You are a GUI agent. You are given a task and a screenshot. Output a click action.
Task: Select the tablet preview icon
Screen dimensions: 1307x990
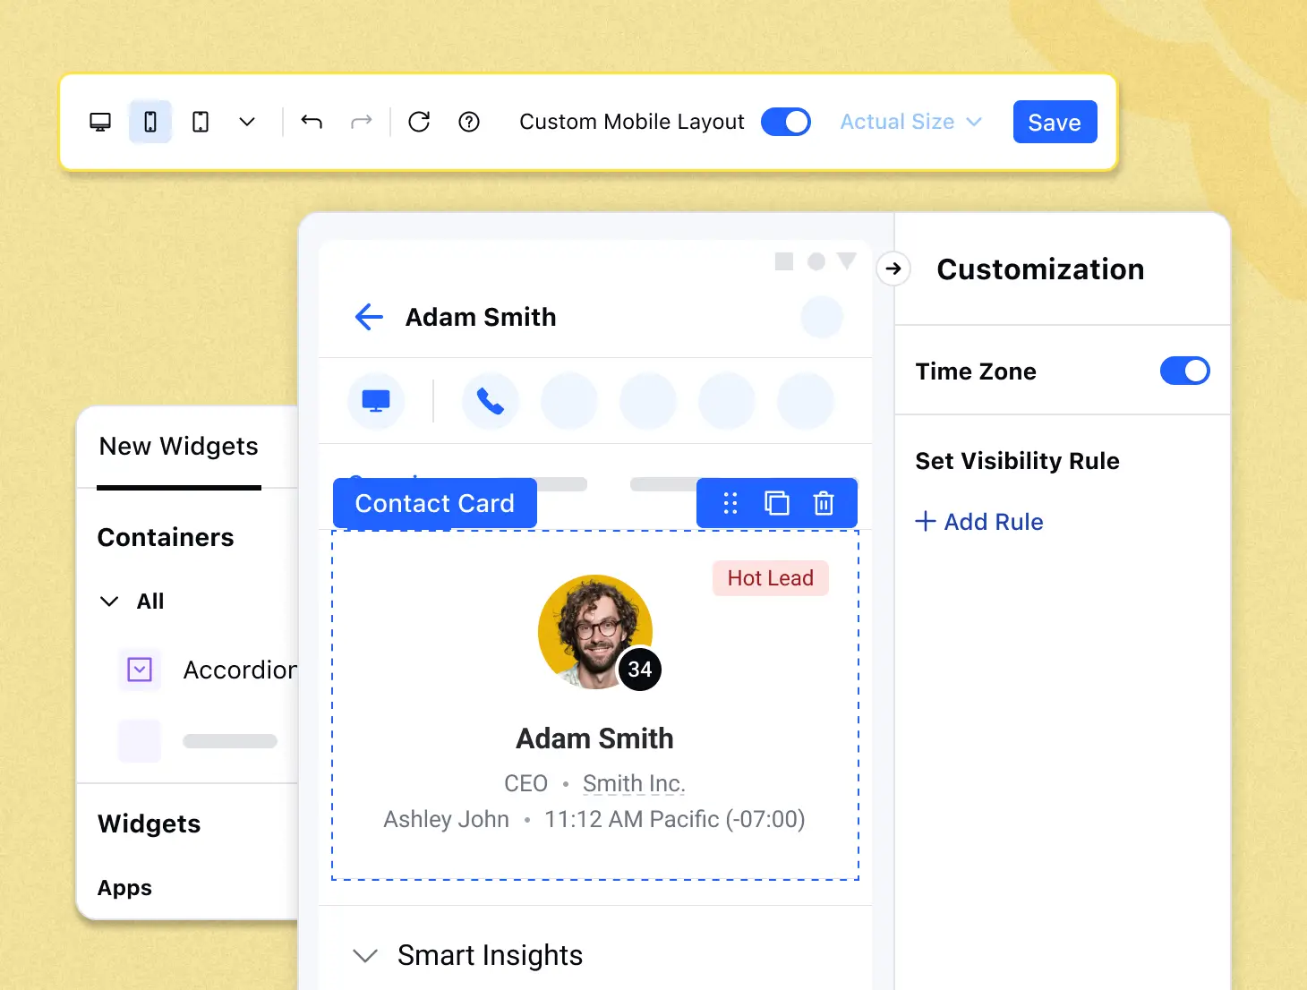point(201,122)
